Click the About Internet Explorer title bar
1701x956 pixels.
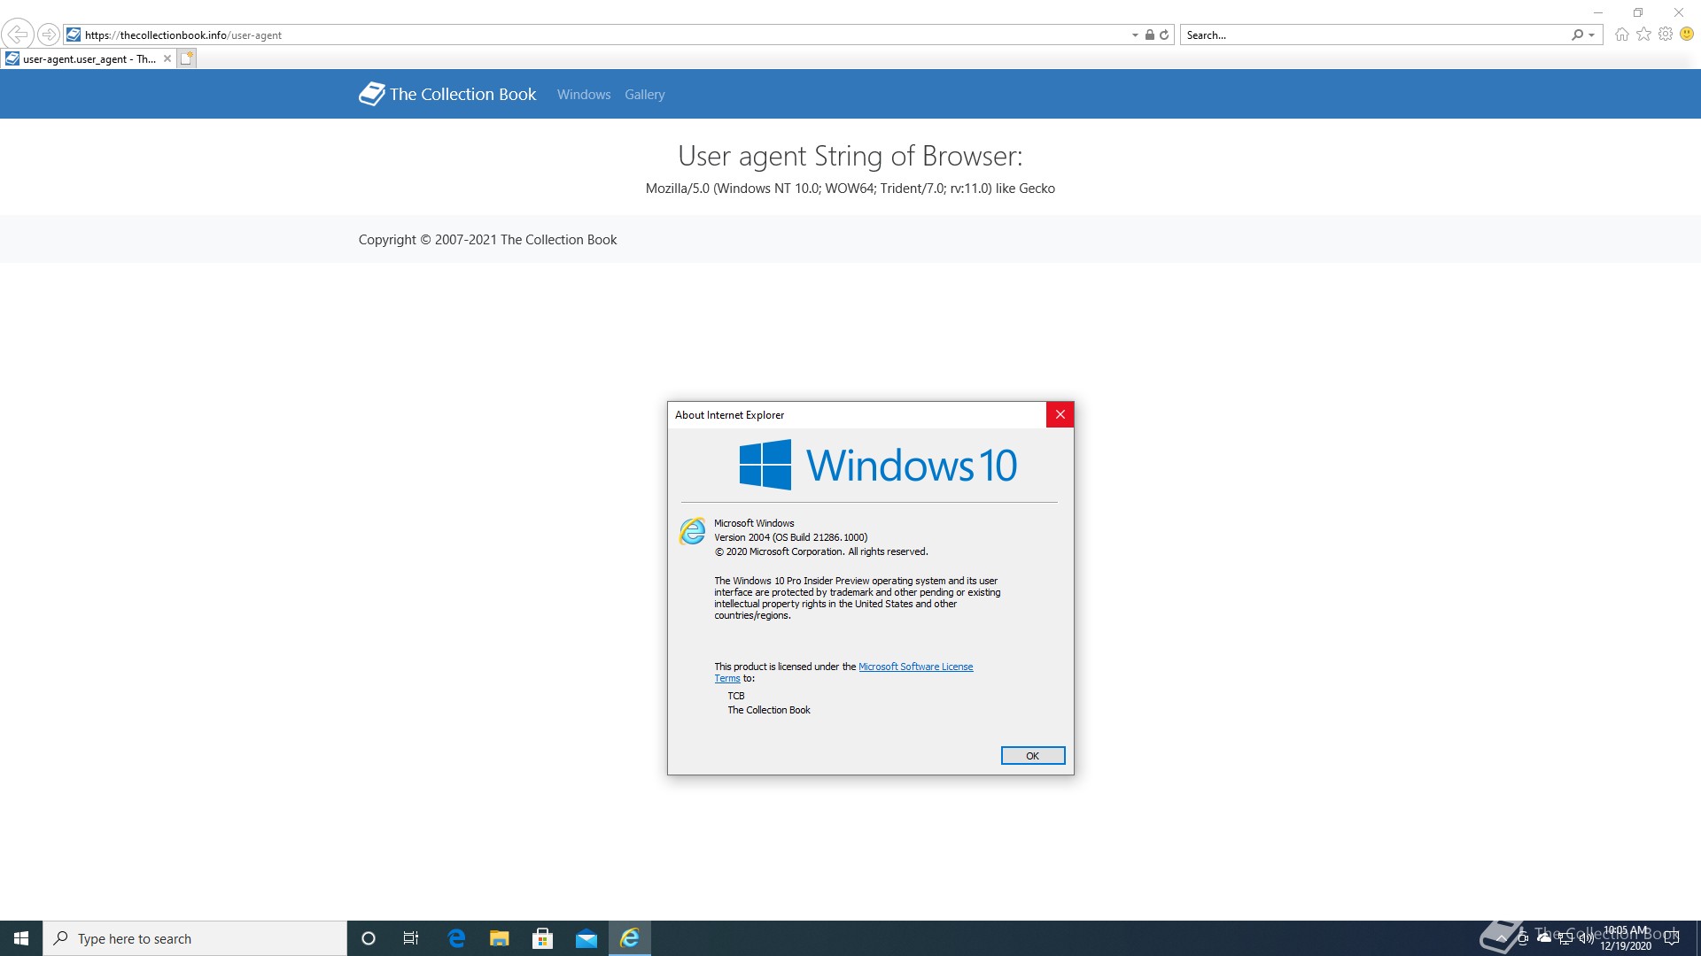click(x=856, y=414)
